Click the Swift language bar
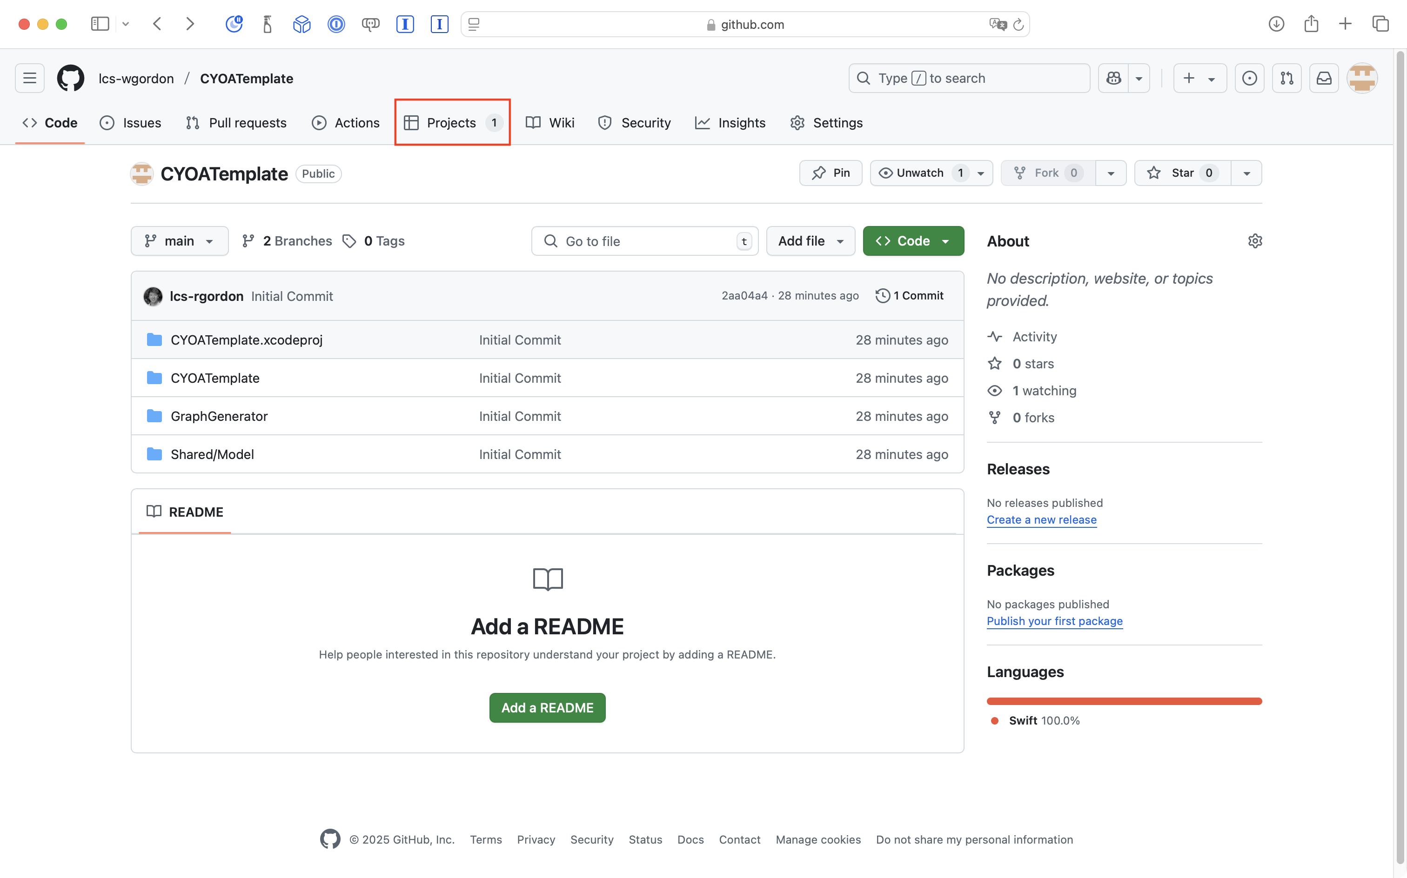This screenshot has width=1407, height=878. (1124, 701)
